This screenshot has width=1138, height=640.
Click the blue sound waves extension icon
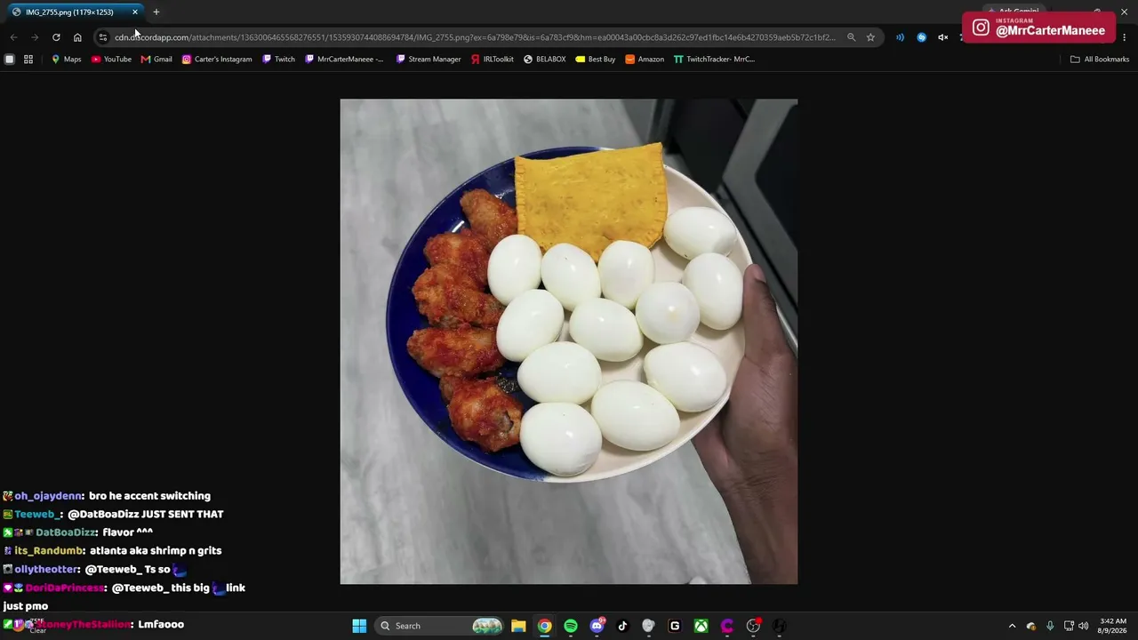900,37
